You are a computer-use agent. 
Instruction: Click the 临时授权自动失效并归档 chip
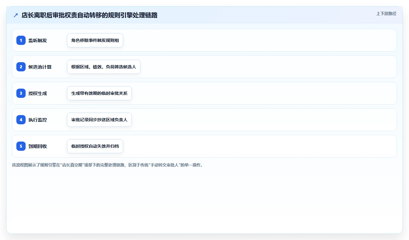coord(95,146)
